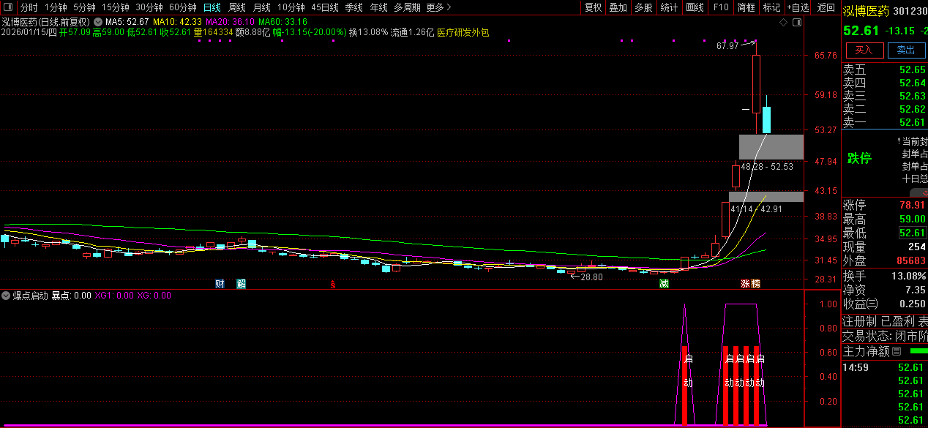Click the 标记 mark button
Viewport: 928px width, 428px height.
(771, 7)
